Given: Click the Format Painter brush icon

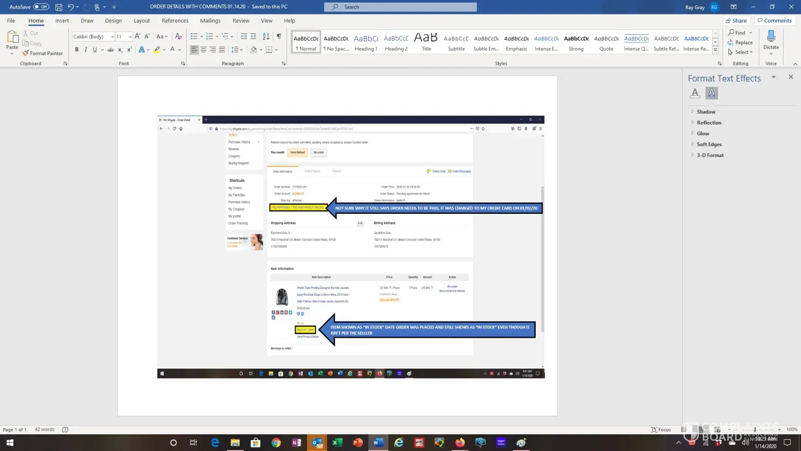Looking at the screenshot, I should [26, 53].
